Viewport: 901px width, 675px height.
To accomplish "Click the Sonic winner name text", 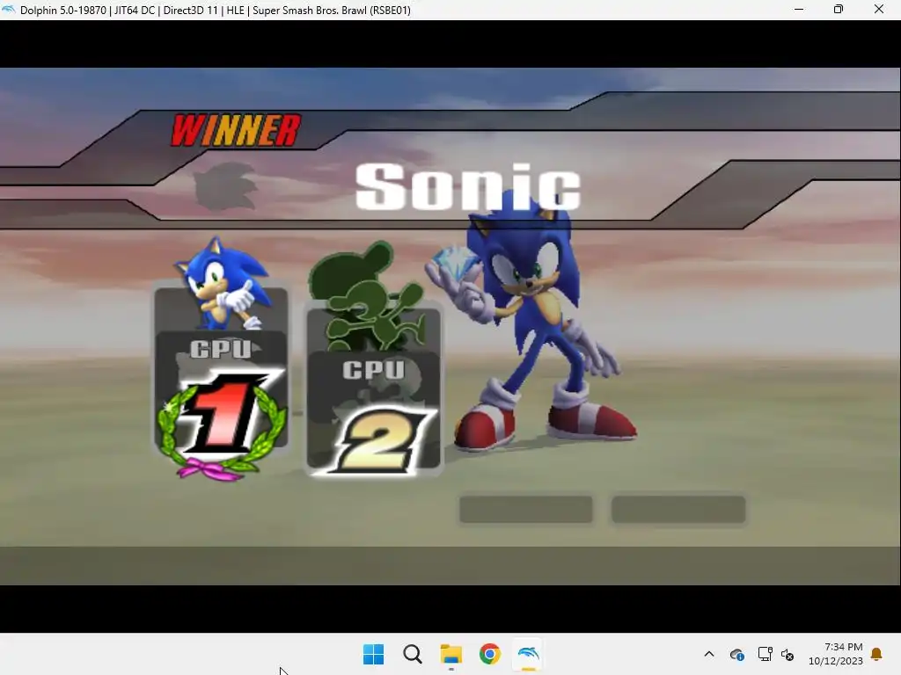I will (468, 186).
